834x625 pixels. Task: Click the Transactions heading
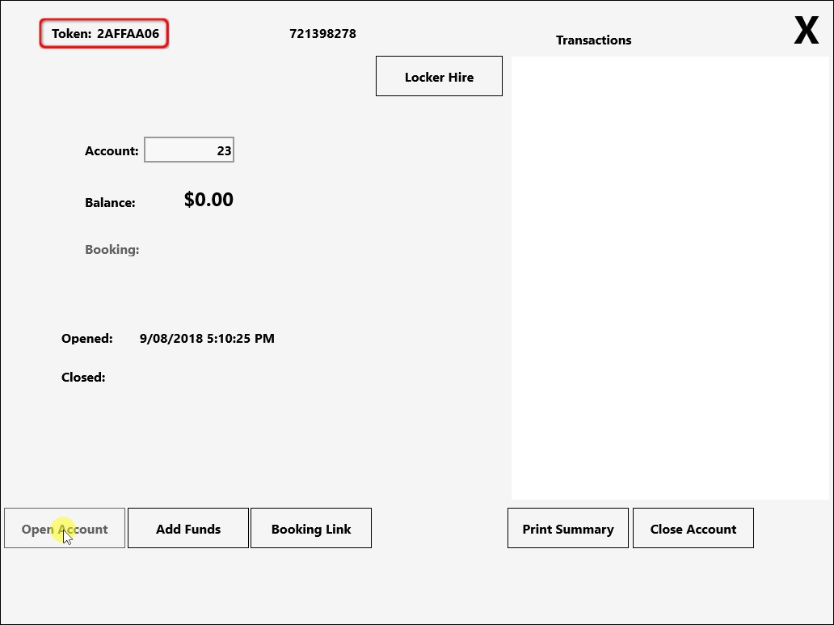tap(594, 40)
